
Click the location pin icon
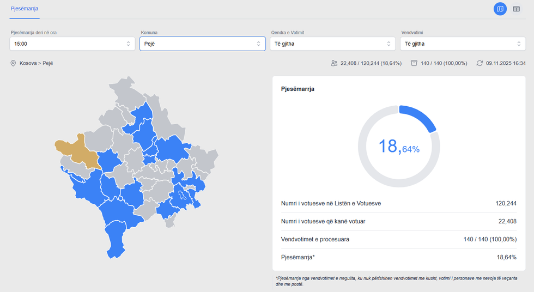(x=13, y=63)
